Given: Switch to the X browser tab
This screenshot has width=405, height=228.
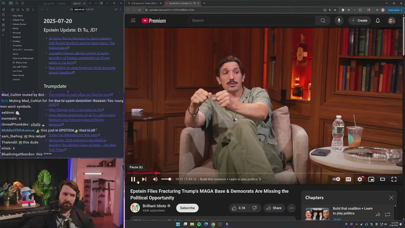Looking at the screenshot, I should [x=144, y=3].
